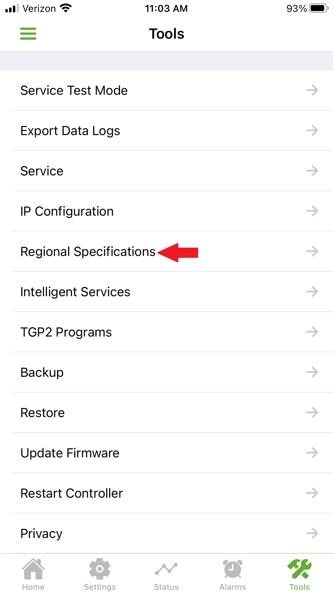Tap the battery indicator in status bar
Image resolution: width=333 pixels, height=593 pixels.
[x=318, y=8]
